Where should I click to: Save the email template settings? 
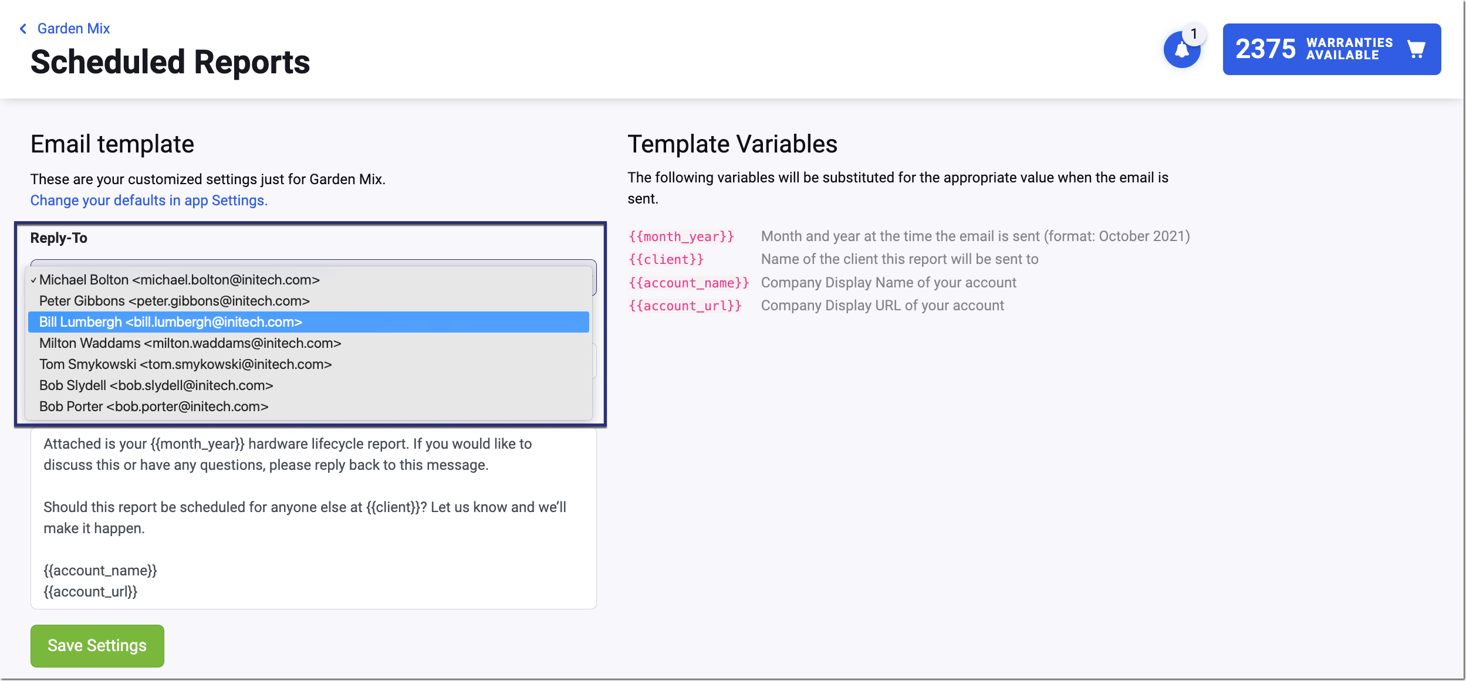pos(97,646)
